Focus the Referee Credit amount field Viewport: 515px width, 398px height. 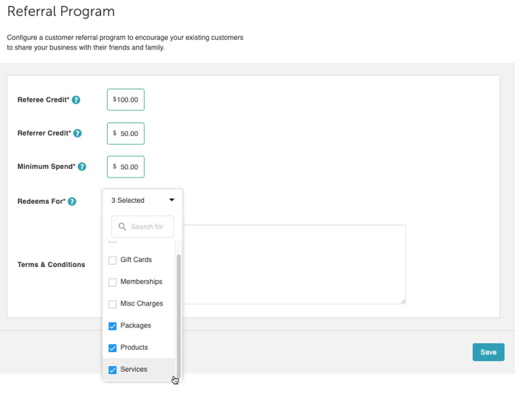click(126, 100)
